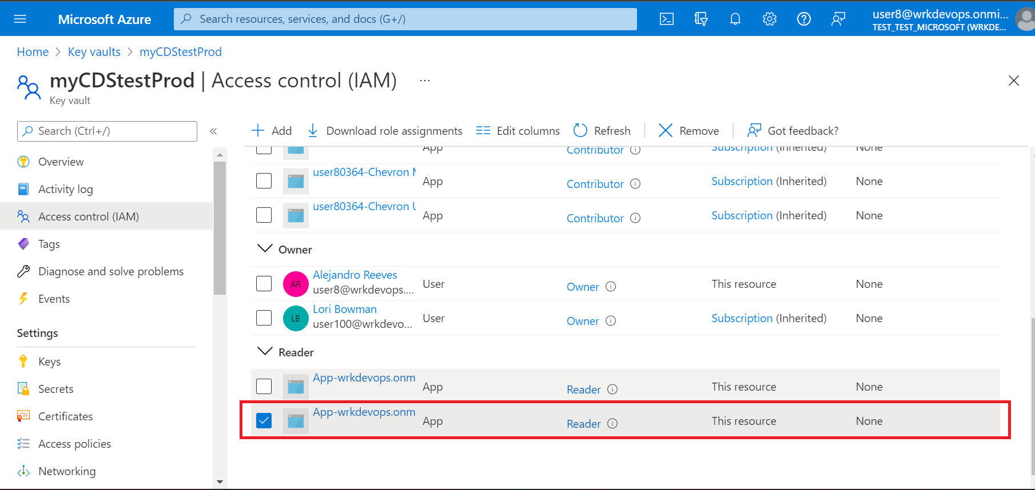The height and width of the screenshot is (490, 1035).
Task: Click the sidebar vertical scrollbar thumb
Action: (x=220, y=227)
